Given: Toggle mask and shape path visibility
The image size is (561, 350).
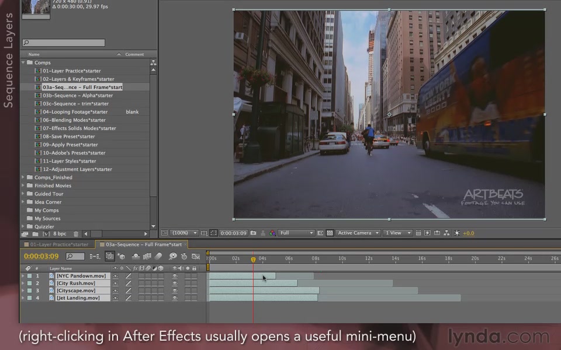Looking at the screenshot, I should tap(213, 233).
